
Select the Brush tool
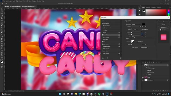pyautogui.click(x=2, y=27)
